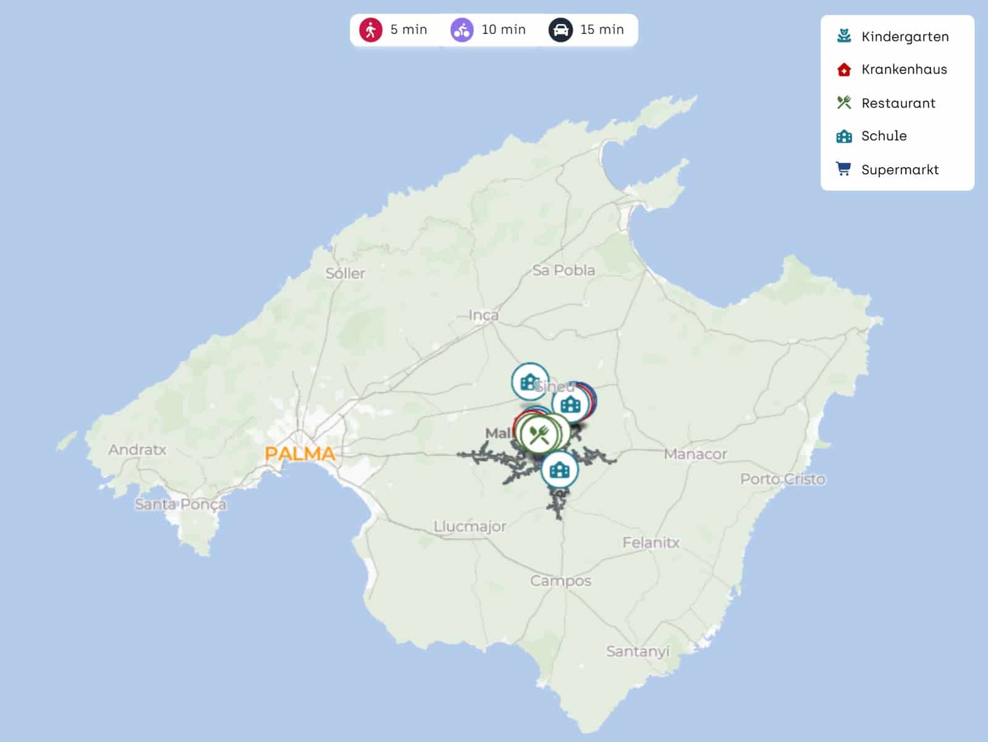Open the school marker right of Sineu label
Viewport: 988px width, 742px height.
tap(570, 405)
